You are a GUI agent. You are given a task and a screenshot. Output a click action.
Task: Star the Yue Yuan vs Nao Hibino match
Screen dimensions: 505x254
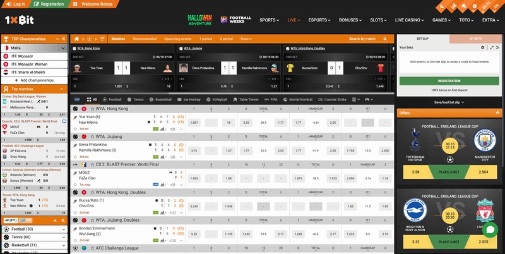75,129
